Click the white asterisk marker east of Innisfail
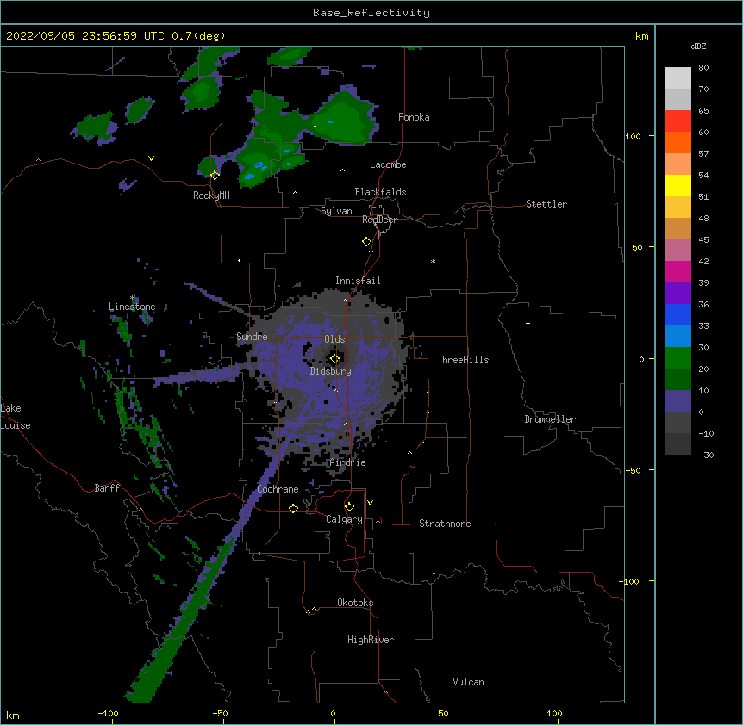The width and height of the screenshot is (743, 725). pos(433,261)
